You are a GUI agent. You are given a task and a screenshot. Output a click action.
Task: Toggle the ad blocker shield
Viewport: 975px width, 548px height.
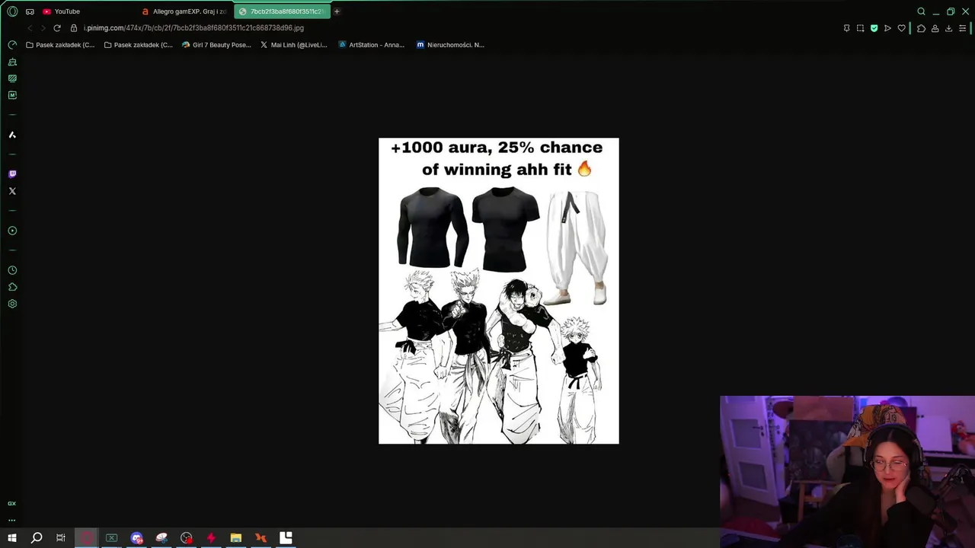coord(874,28)
